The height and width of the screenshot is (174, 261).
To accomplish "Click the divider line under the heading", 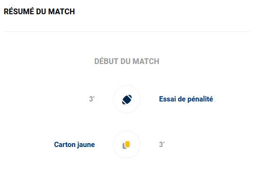I will (127, 31).
